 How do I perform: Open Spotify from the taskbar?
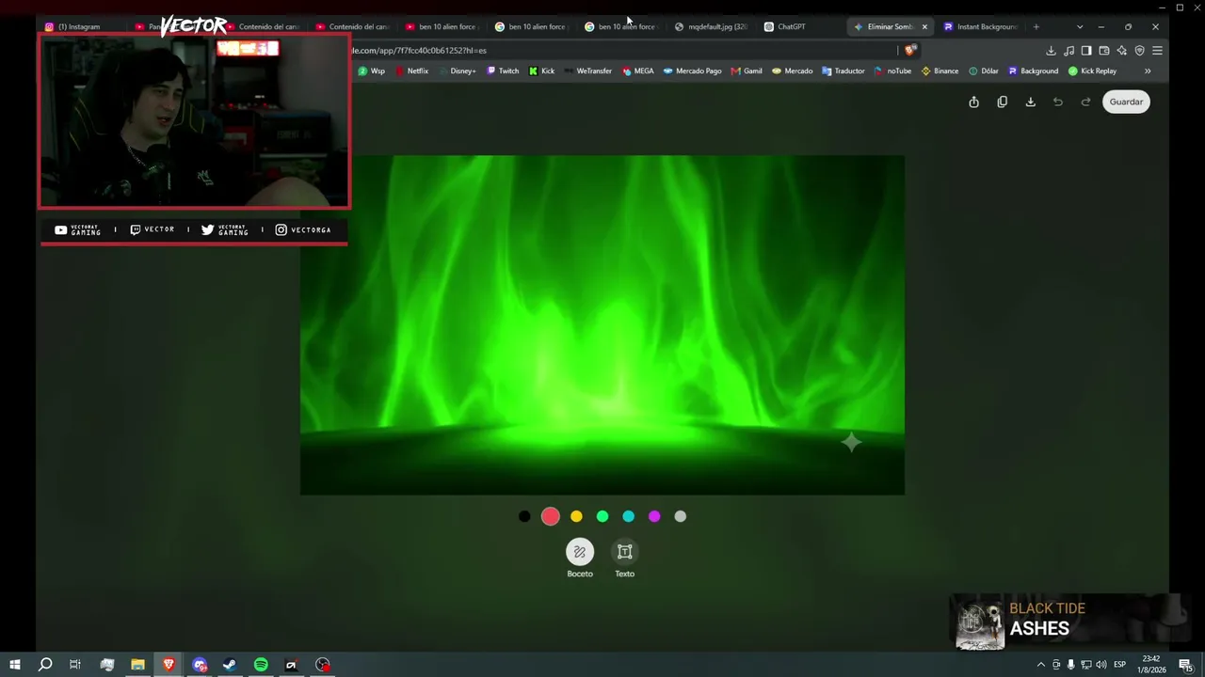(261, 665)
